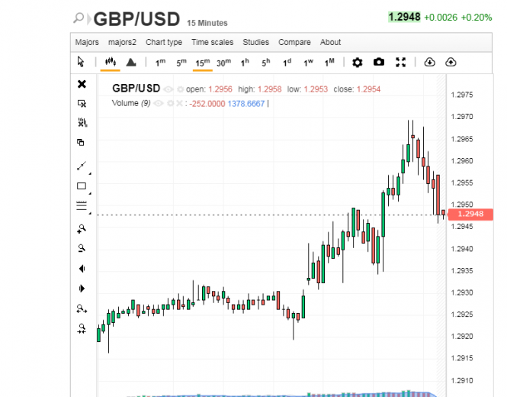Toggle fullscreen chart mode icon
Image resolution: width=507 pixels, height=397 pixels.
[400, 62]
